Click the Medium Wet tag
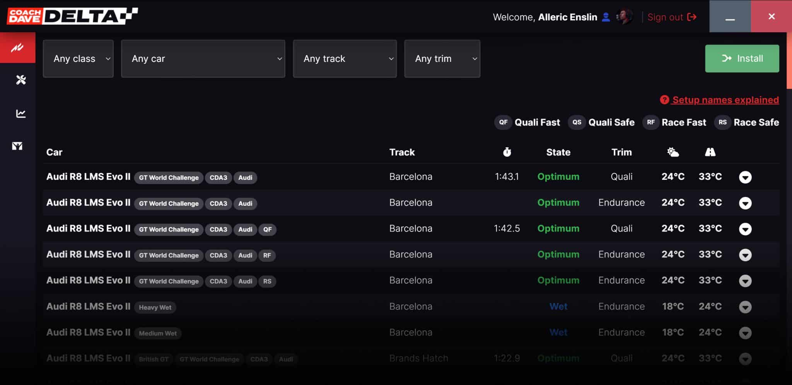Screen dimensions: 792x385 tap(158, 333)
